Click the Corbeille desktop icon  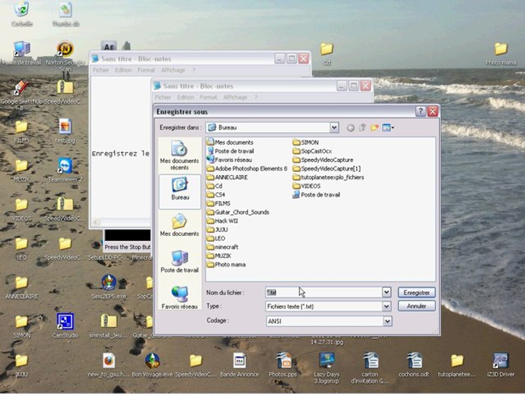coord(22,14)
